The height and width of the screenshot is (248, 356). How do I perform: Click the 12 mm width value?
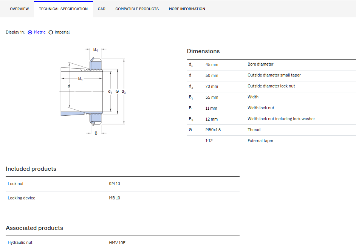point(212,119)
